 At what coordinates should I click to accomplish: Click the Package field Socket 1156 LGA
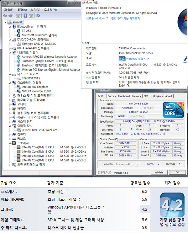pyautogui.click(x=138, y=112)
